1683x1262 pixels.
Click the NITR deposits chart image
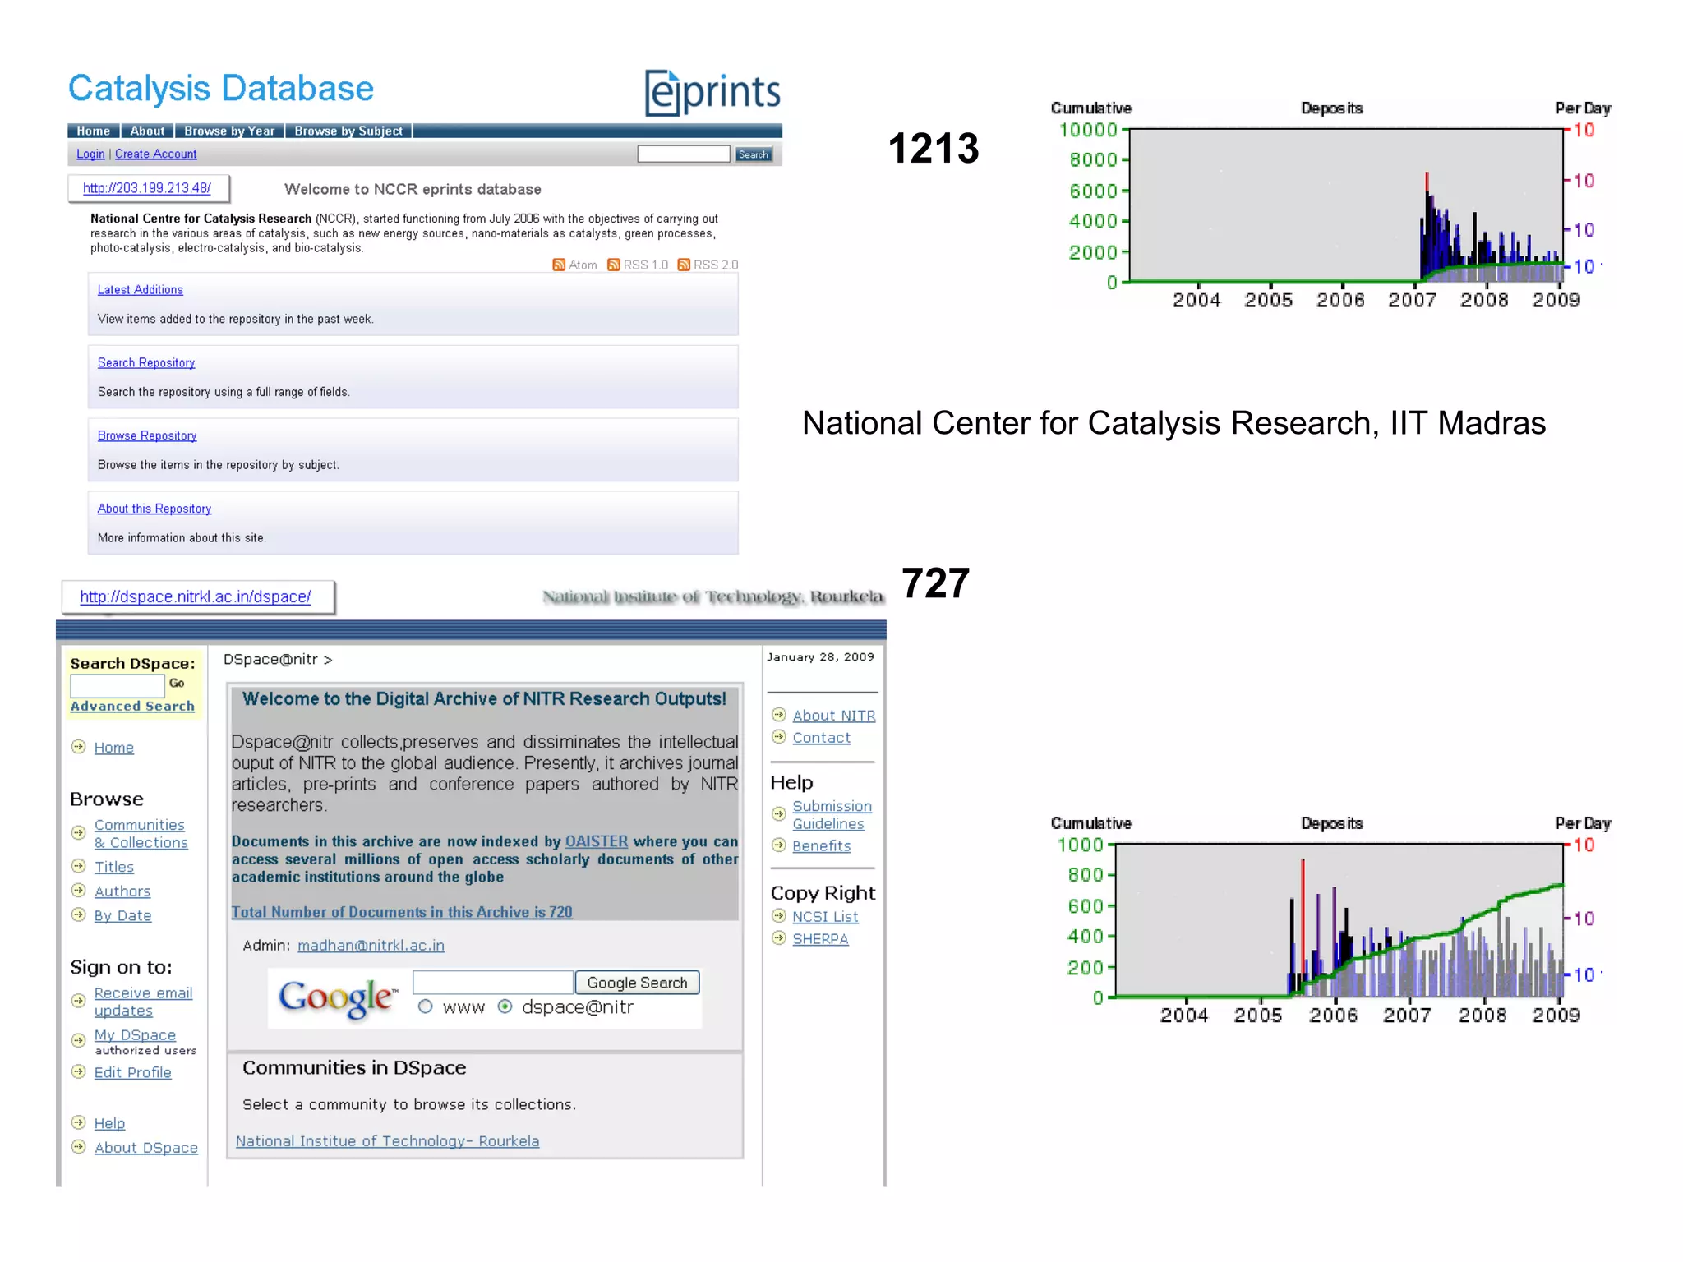[x=1330, y=919]
